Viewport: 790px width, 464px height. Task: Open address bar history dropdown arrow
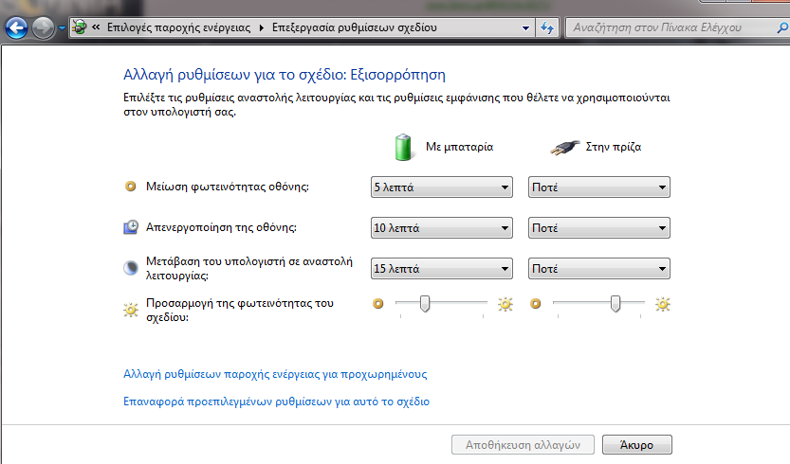525,27
